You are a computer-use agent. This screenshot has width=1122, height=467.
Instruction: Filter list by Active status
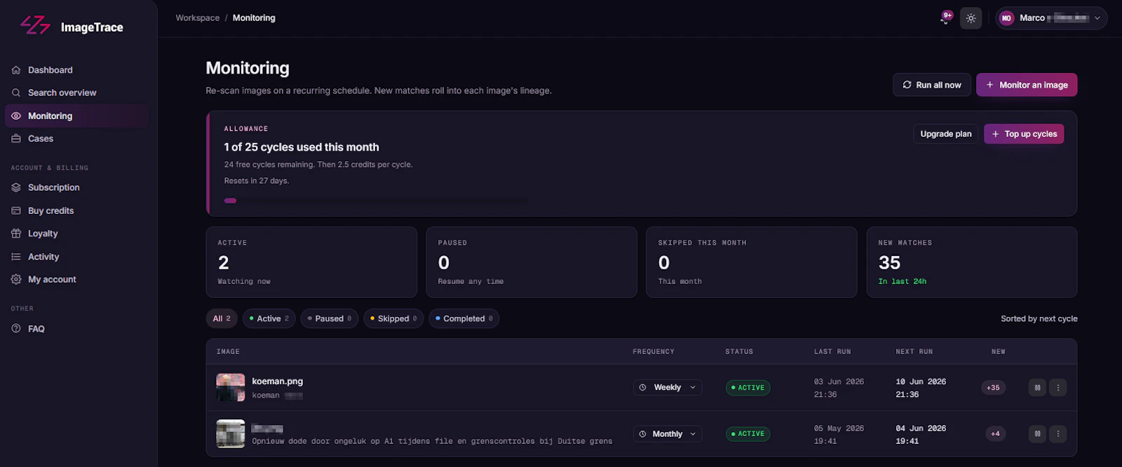[269, 318]
